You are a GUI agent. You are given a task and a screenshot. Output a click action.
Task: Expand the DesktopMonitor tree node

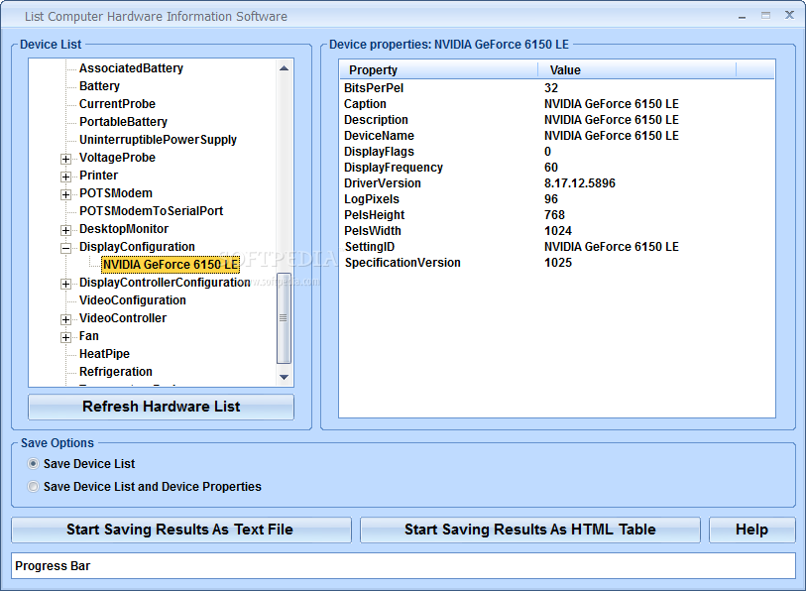(65, 230)
